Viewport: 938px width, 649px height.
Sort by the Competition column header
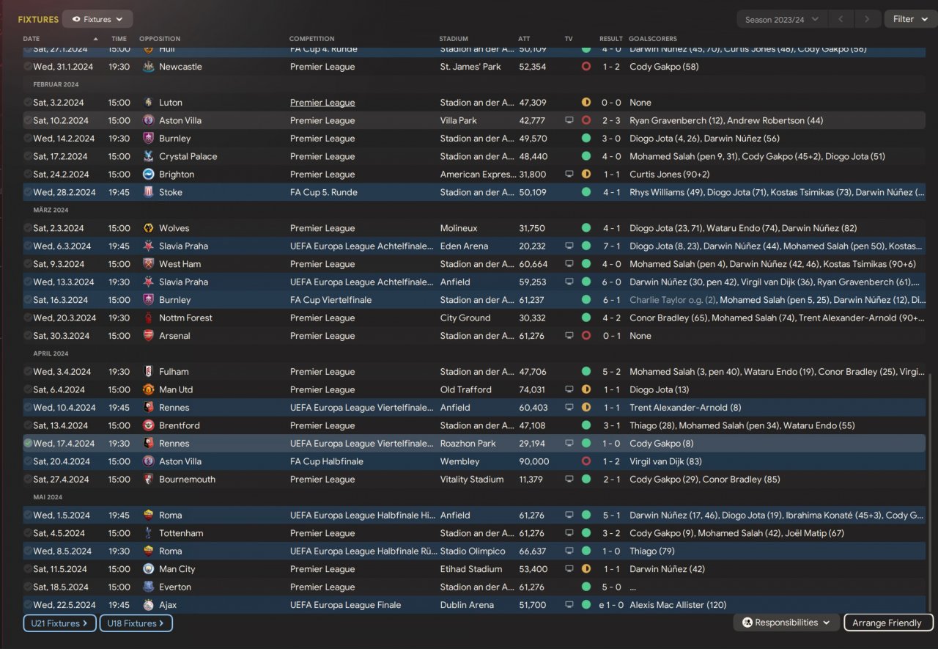point(311,39)
